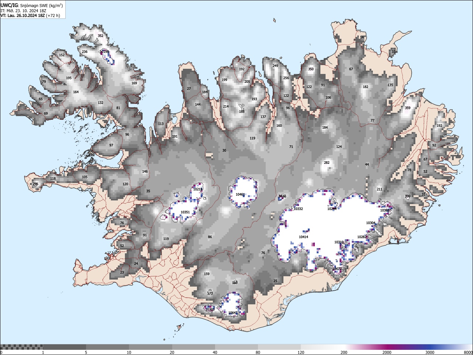This screenshot has width=473, height=355.
Task: Click the map value 282
Action: [x=327, y=163]
